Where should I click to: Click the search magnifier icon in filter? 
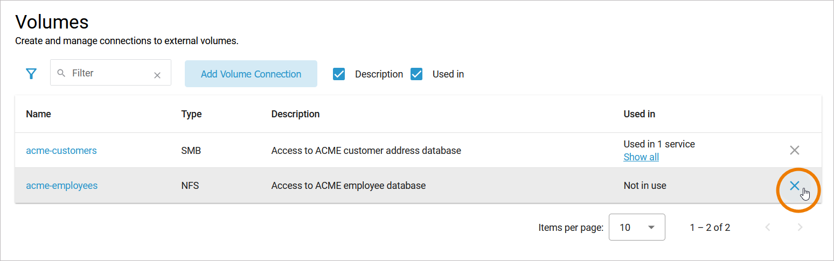61,73
